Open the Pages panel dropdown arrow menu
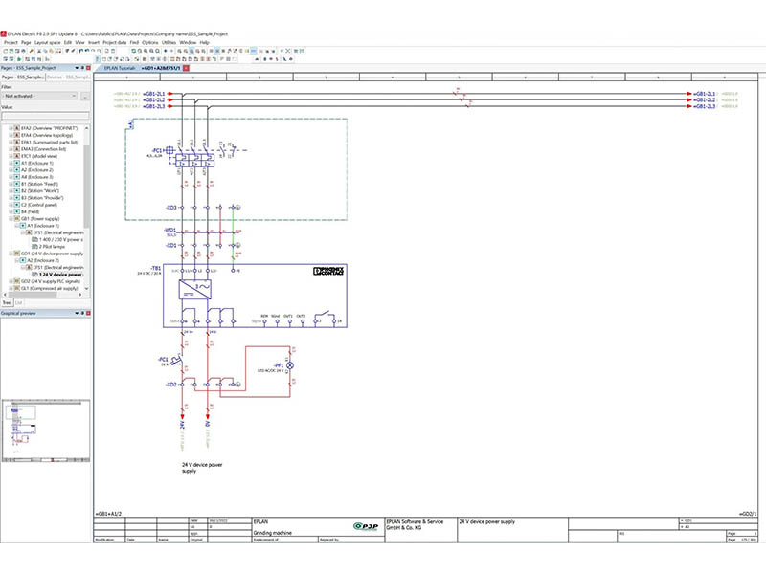 [x=77, y=68]
